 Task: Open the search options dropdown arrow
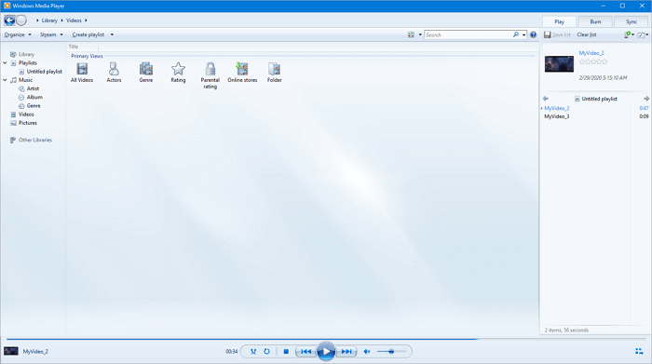(x=523, y=34)
